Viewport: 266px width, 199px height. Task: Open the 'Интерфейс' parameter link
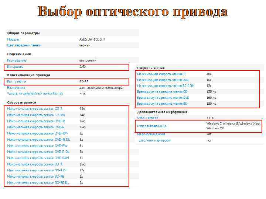point(15,67)
